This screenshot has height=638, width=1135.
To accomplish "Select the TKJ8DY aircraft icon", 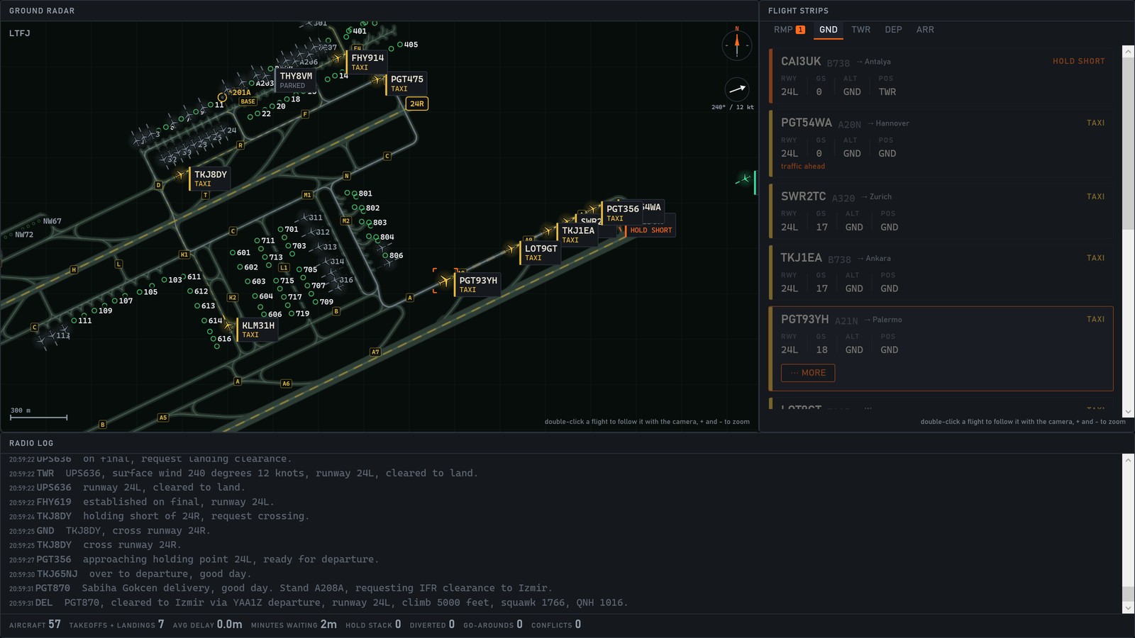I will click(181, 174).
